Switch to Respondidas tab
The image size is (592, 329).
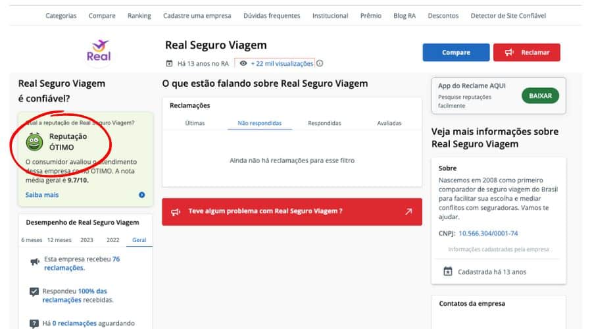(x=324, y=123)
